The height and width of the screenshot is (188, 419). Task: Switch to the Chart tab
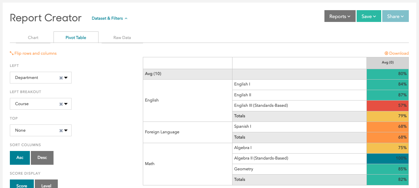[33, 38]
